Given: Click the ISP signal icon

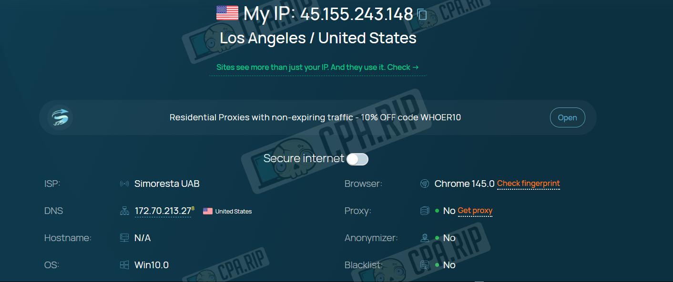Looking at the screenshot, I should tap(124, 184).
